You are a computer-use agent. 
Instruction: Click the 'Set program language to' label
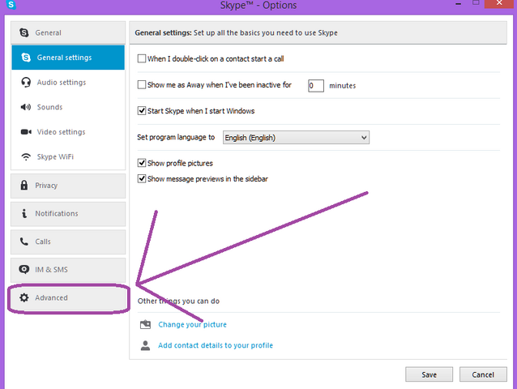click(176, 137)
